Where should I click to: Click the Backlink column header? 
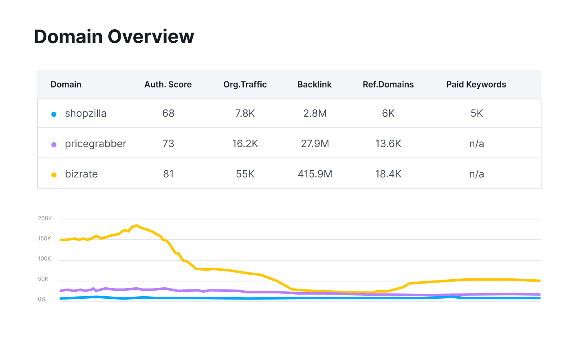[314, 84]
